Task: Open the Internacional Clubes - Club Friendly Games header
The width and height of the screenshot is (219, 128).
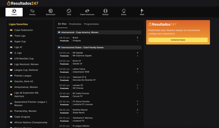Action: pos(99,48)
